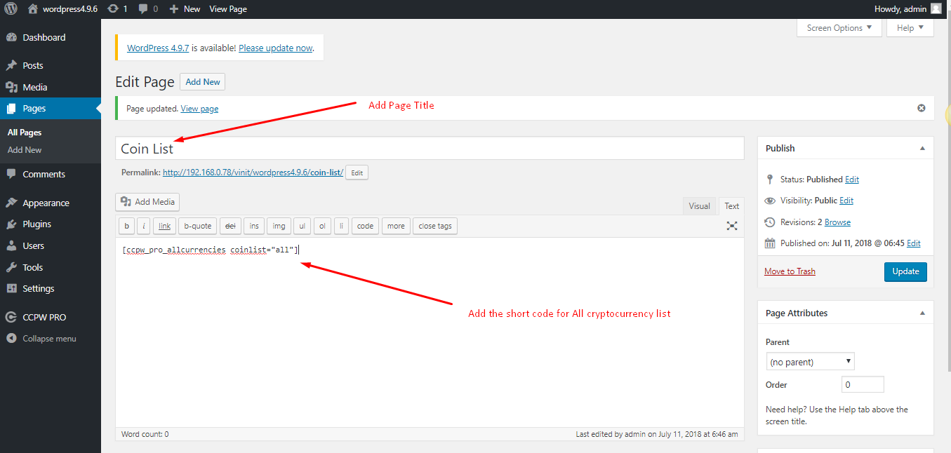Click the ol quicktag button

click(x=322, y=226)
